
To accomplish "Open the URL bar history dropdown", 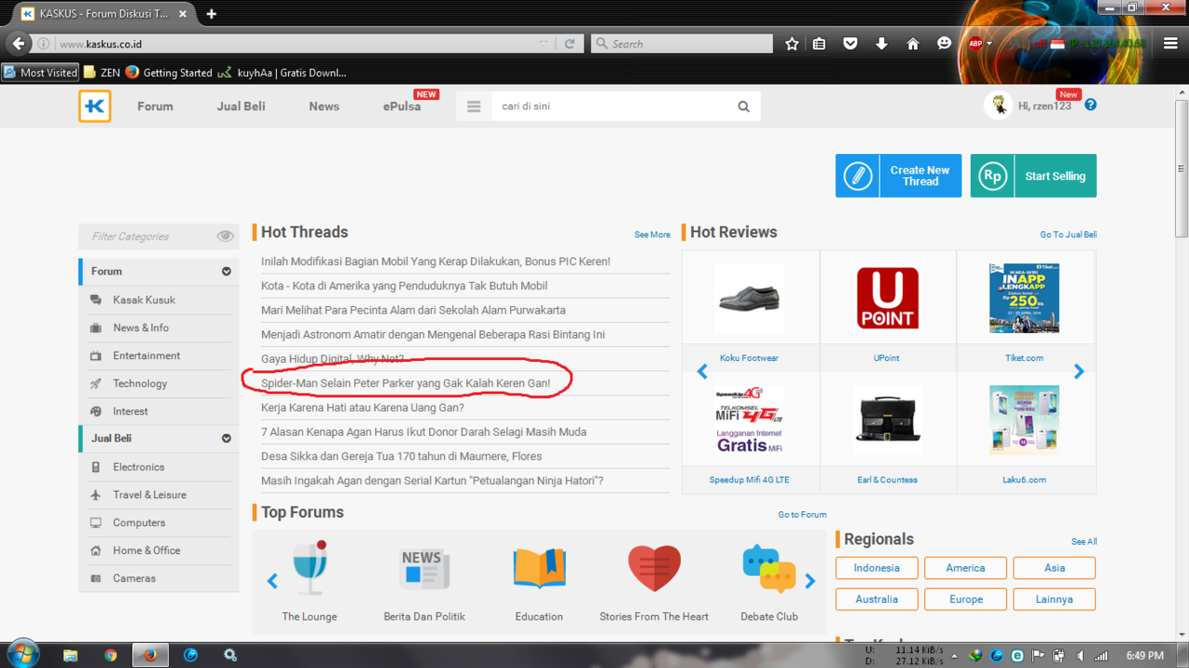I will click(x=543, y=44).
